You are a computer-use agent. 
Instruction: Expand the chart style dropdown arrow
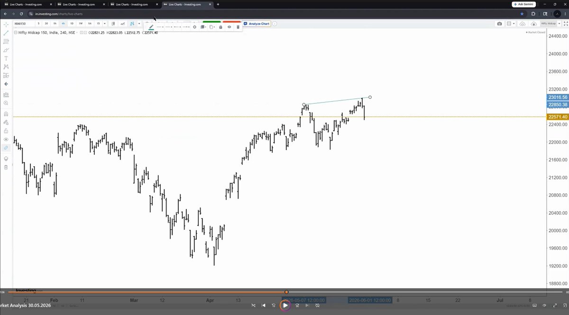point(139,23)
